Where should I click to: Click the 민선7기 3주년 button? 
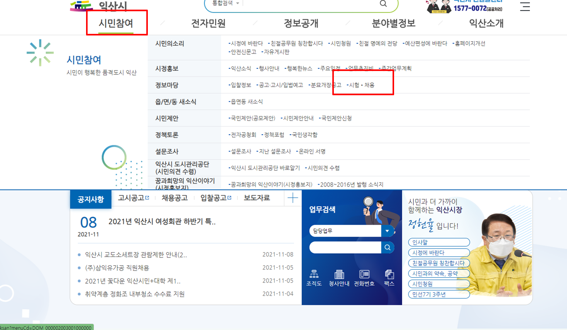tap(439, 295)
